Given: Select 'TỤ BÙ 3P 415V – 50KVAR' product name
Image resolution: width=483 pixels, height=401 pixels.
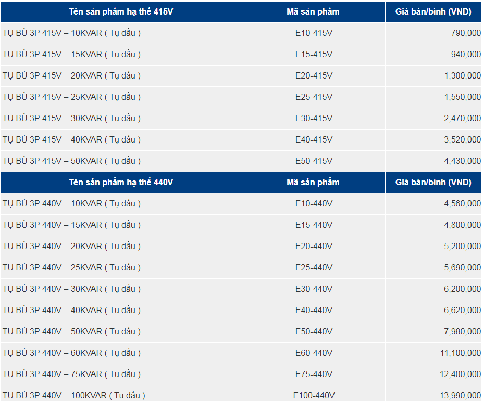Looking at the screenshot, I should (71, 161).
